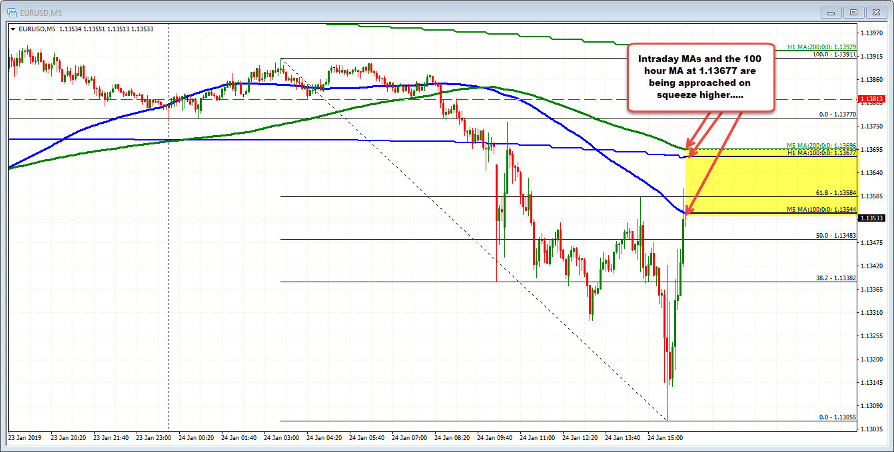The width and height of the screenshot is (894, 452).
Task: Click 1.13310 on the price axis
Action: [873, 312]
